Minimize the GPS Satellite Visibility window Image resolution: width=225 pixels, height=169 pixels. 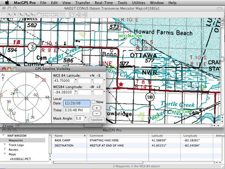9,69
